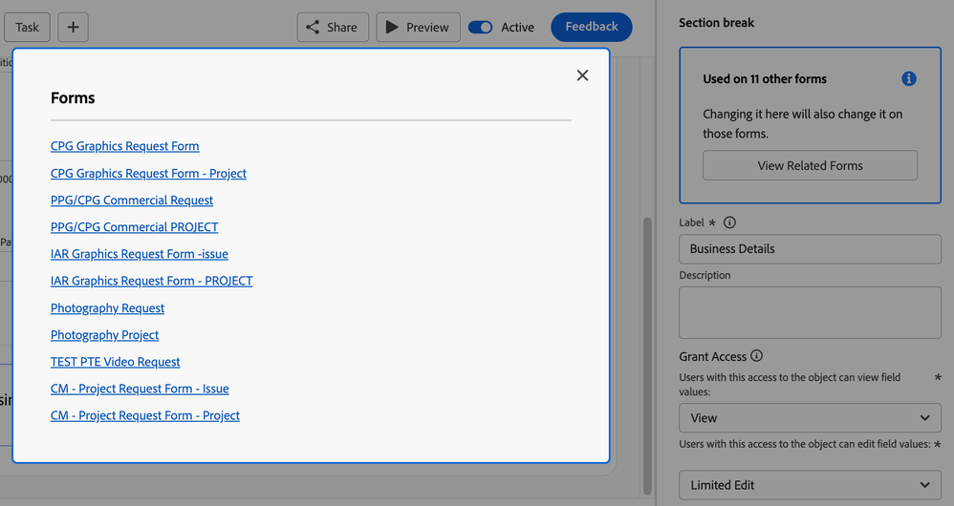Click the info icon beside Grant Access
This screenshot has width=954, height=506.
click(x=756, y=356)
